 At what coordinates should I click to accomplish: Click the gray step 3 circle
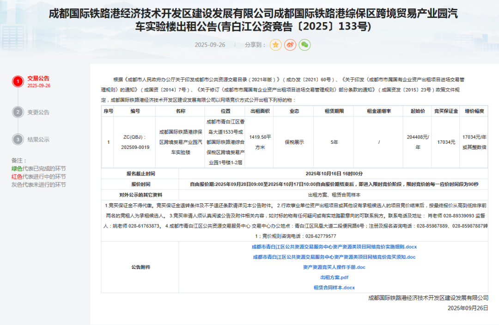click(18, 139)
